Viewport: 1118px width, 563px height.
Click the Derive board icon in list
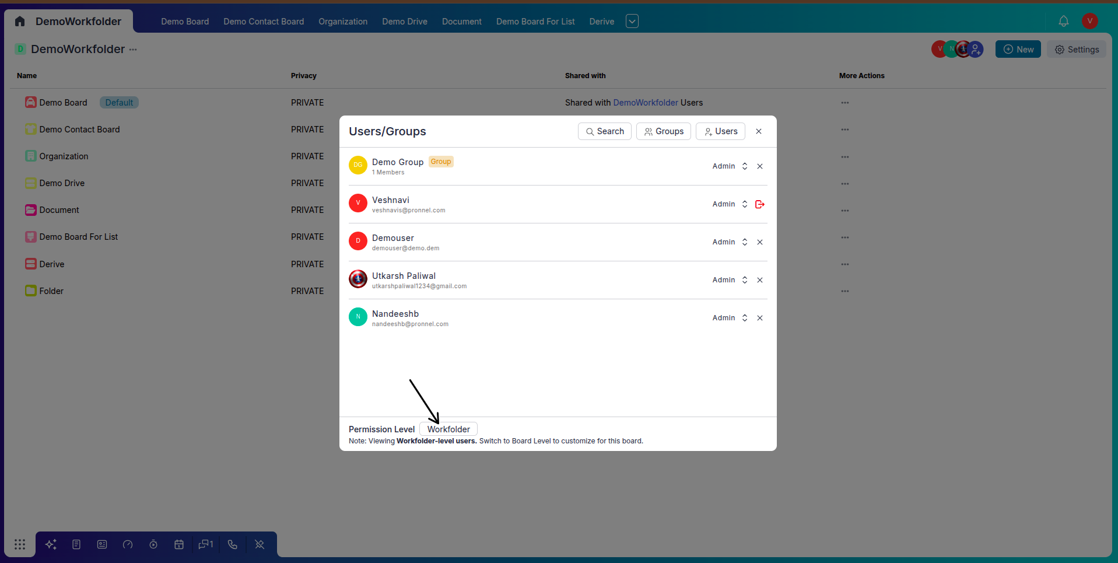(x=31, y=264)
